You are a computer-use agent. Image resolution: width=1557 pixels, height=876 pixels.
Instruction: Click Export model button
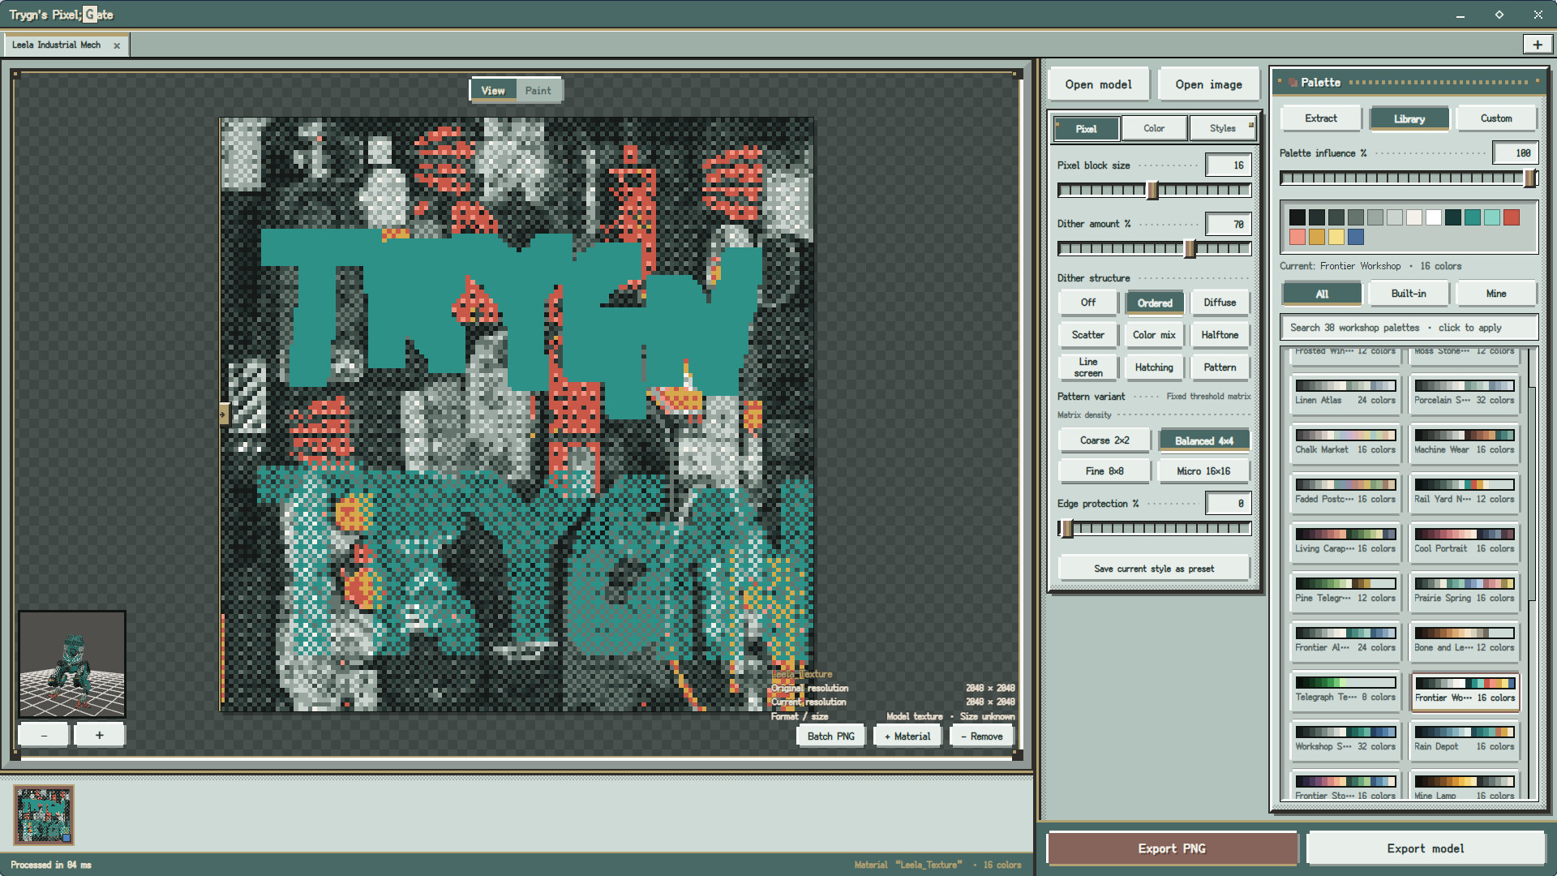(1426, 848)
